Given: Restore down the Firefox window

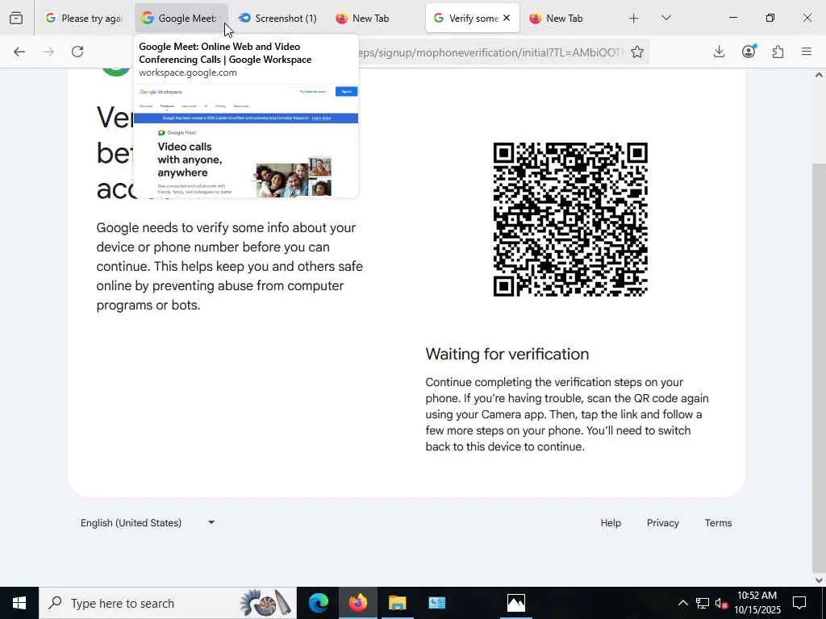Looking at the screenshot, I should point(770,18).
